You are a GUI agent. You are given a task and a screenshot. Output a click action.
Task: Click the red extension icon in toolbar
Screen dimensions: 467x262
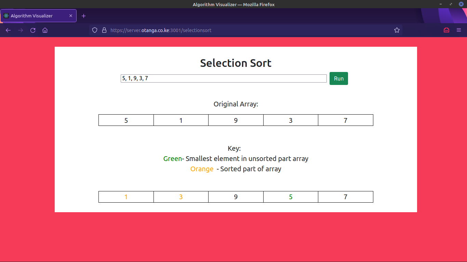pos(446,30)
